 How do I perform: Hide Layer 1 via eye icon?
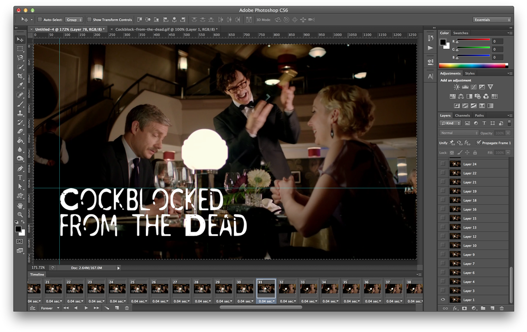click(x=443, y=300)
